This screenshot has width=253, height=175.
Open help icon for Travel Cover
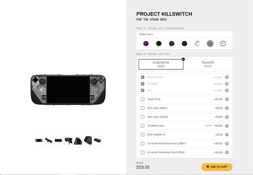pyautogui.click(x=227, y=99)
